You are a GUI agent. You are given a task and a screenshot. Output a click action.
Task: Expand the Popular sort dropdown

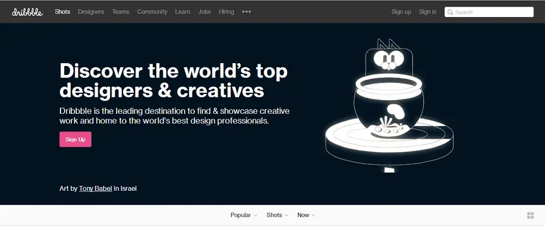point(243,215)
